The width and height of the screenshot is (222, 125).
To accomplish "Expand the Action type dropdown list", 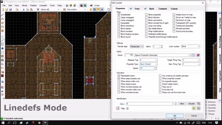I will pyautogui.click(x=189, y=55).
